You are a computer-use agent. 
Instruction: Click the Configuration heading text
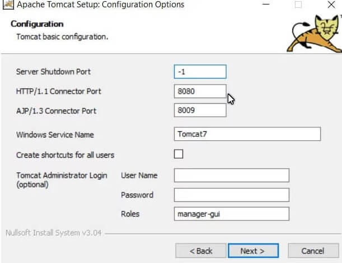point(37,24)
